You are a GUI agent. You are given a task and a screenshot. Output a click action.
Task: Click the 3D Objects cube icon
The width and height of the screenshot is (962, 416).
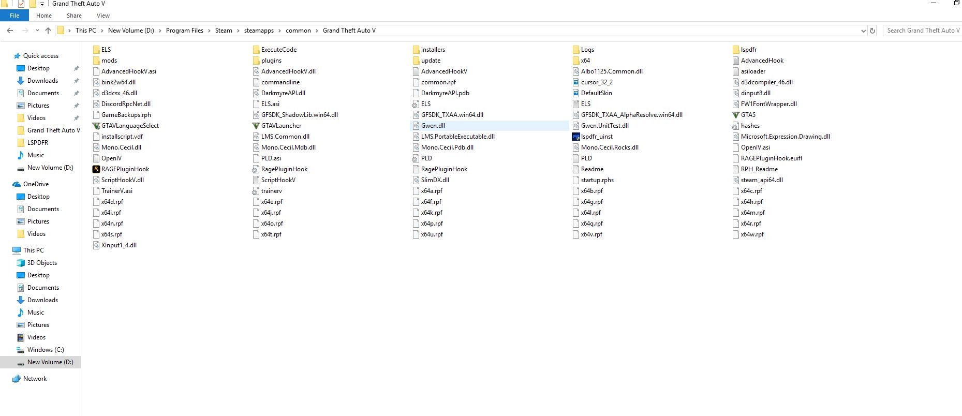point(21,263)
